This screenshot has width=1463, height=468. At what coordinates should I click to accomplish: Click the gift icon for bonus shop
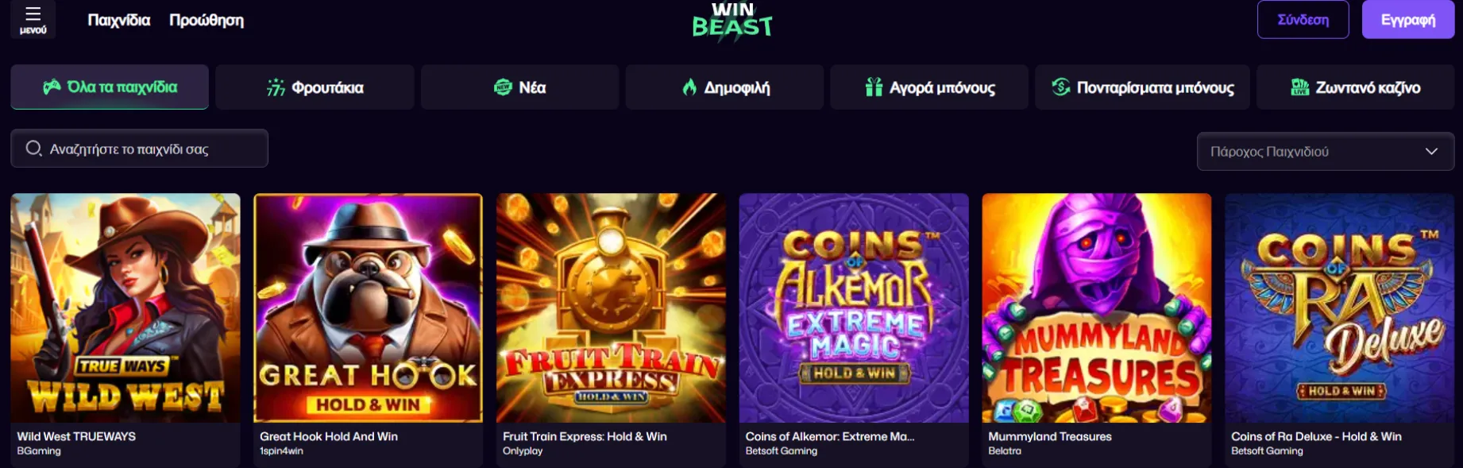(x=874, y=87)
